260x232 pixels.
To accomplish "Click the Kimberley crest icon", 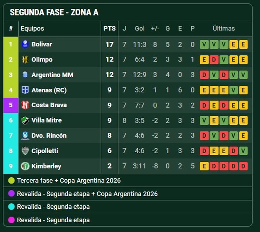I will coord(25,166).
